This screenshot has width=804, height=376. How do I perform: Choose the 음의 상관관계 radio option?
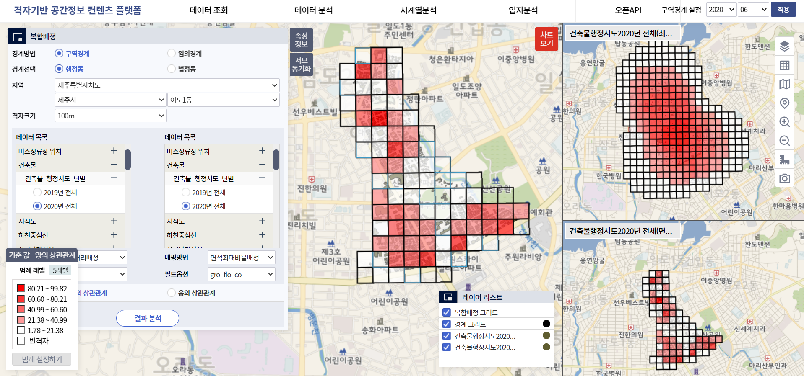(172, 293)
